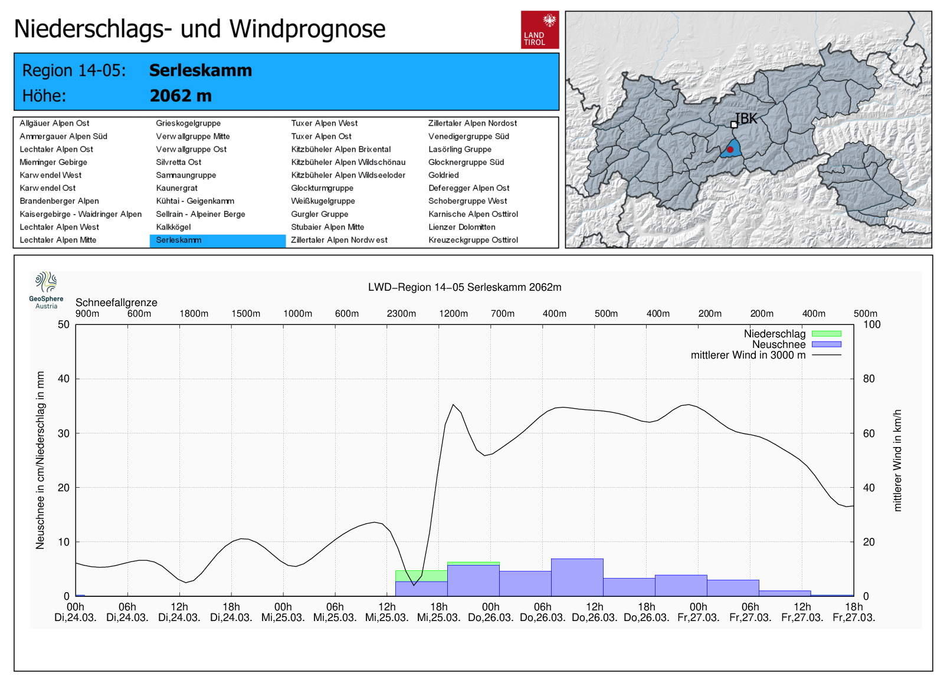This screenshot has width=944, height=680.
Task: Click the red dot in highlighted map region
Action: click(x=730, y=150)
